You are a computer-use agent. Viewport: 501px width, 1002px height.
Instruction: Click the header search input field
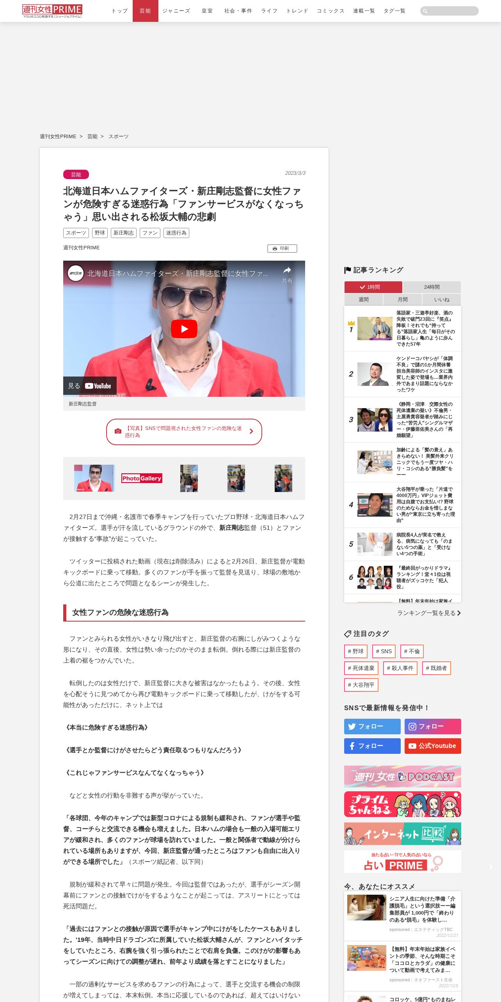pyautogui.click(x=449, y=11)
